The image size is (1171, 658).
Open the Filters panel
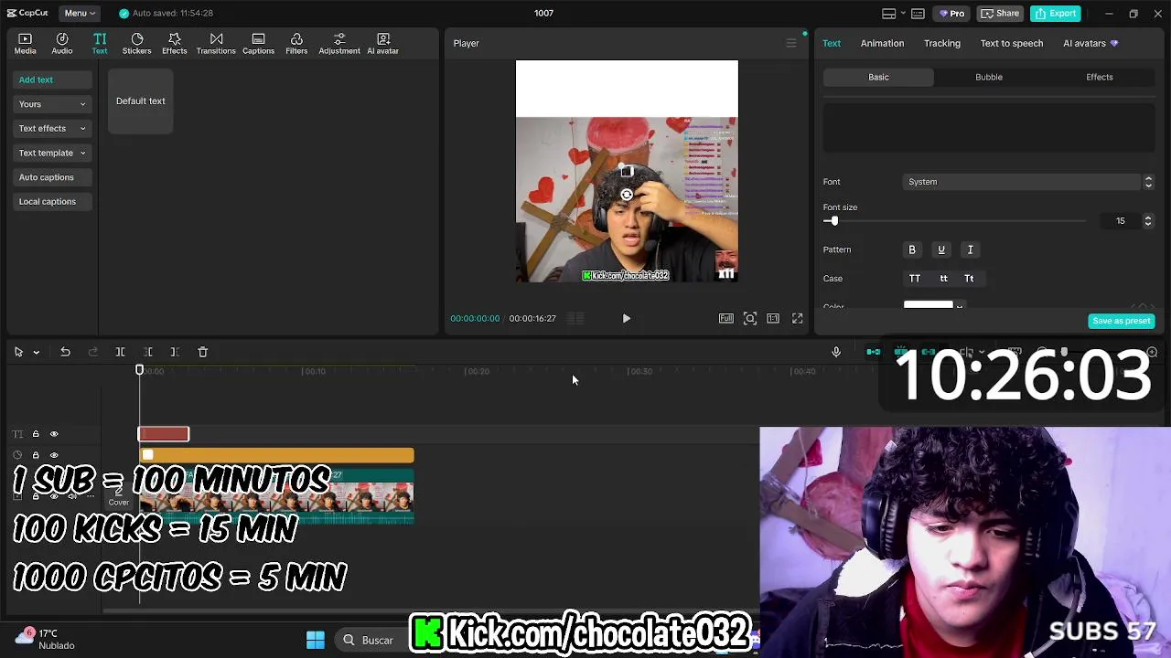[x=296, y=43]
